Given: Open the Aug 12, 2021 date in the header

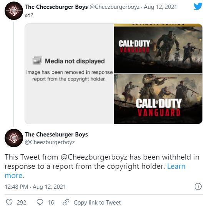Looking at the screenshot, I should coord(161,7).
